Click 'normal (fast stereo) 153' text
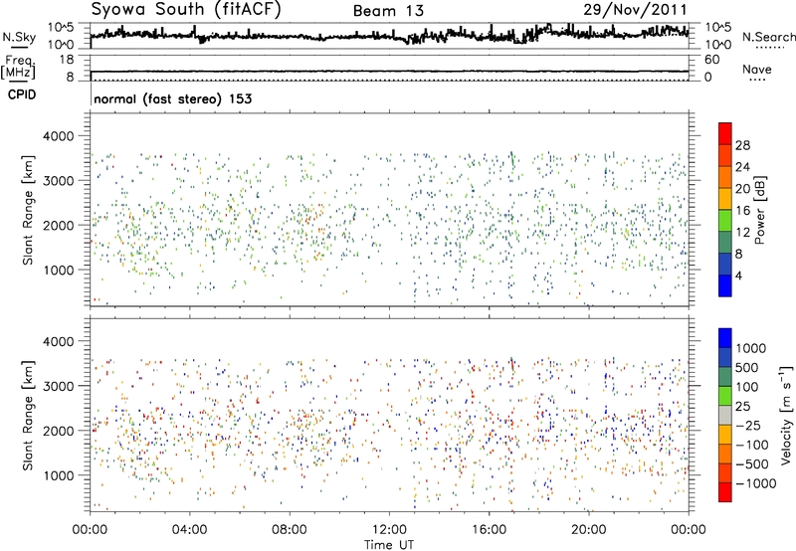Image resolution: width=796 pixels, height=551 pixels. pyautogui.click(x=172, y=98)
